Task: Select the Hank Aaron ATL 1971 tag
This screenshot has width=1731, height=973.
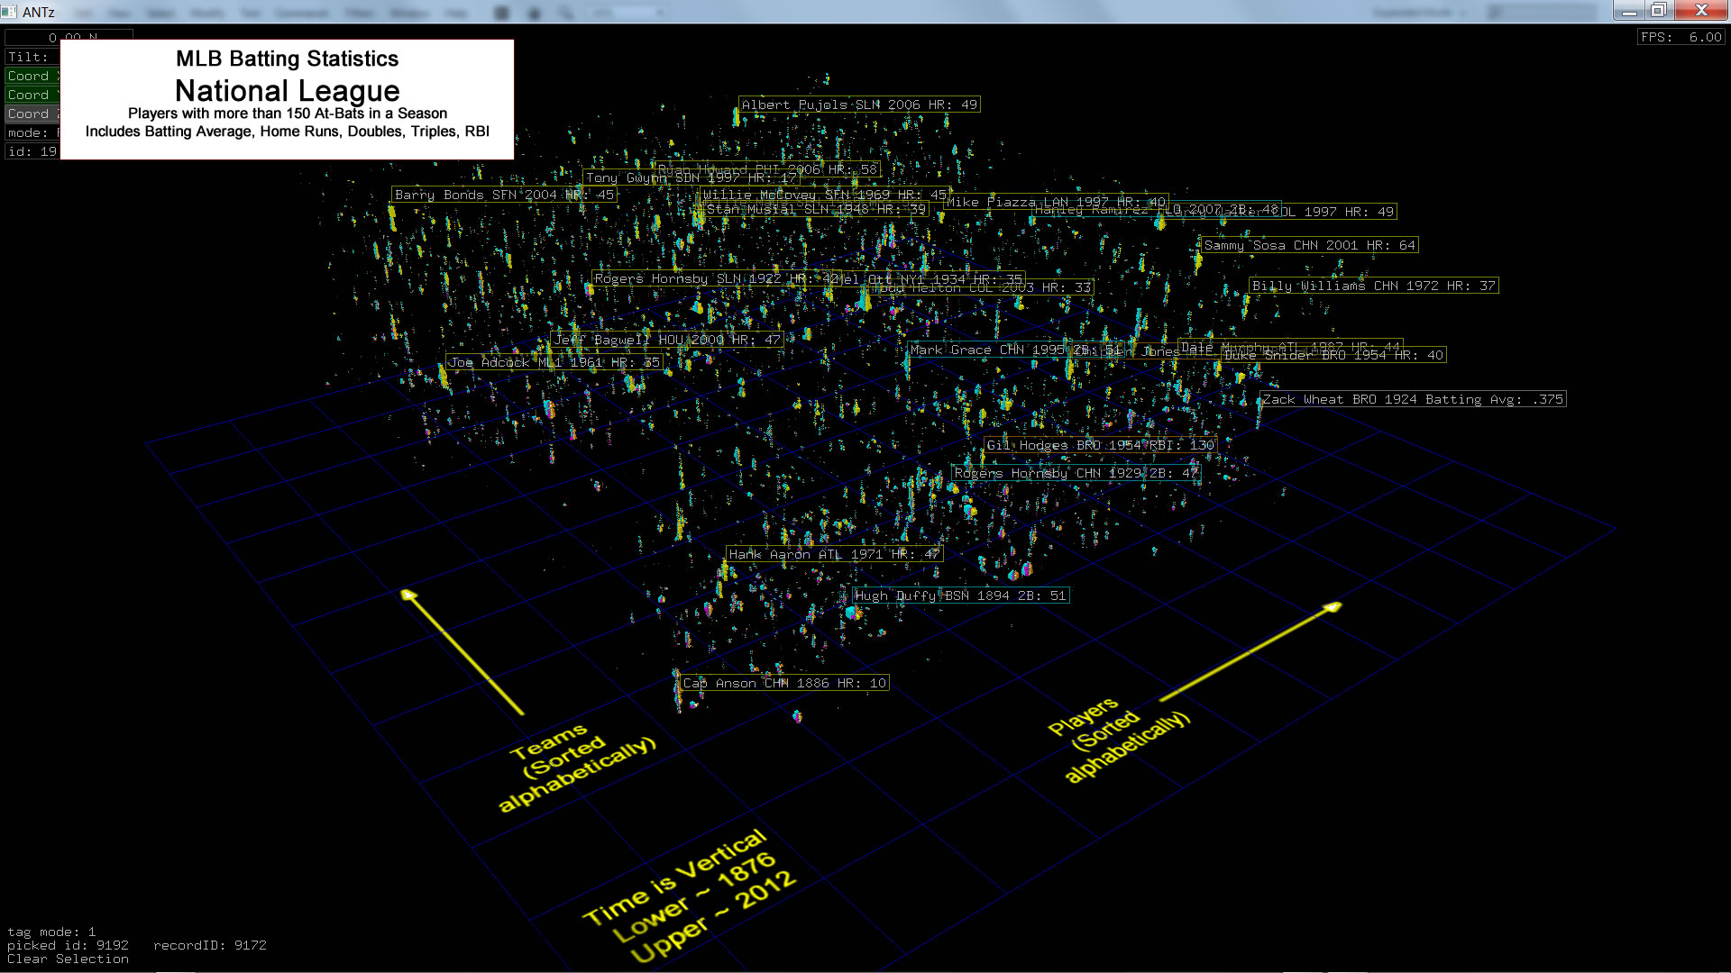Action: click(x=834, y=554)
